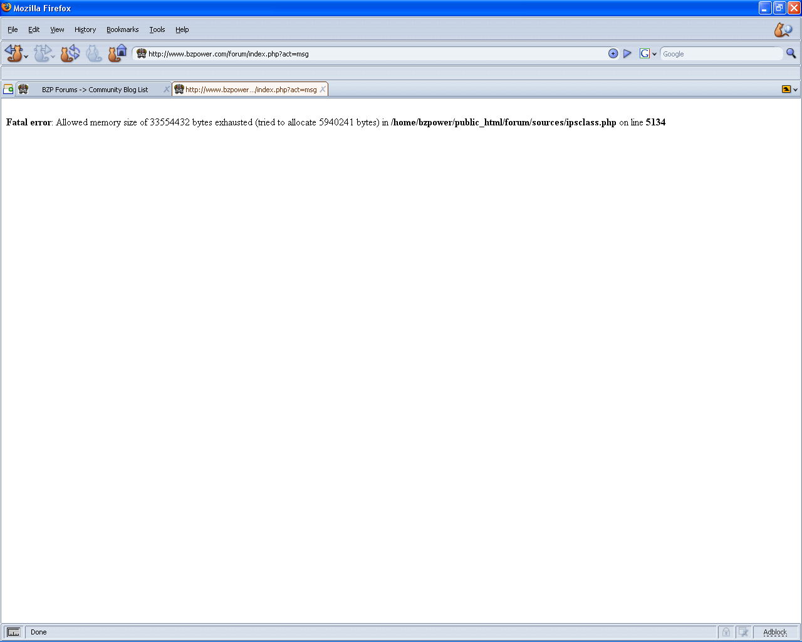
Task: Click into the address bar URL field
Action: [x=376, y=54]
